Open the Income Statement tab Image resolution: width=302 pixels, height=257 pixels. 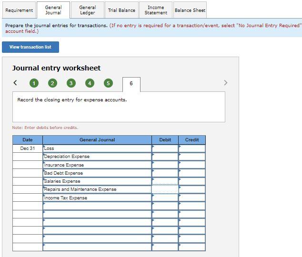pyautogui.click(x=156, y=10)
